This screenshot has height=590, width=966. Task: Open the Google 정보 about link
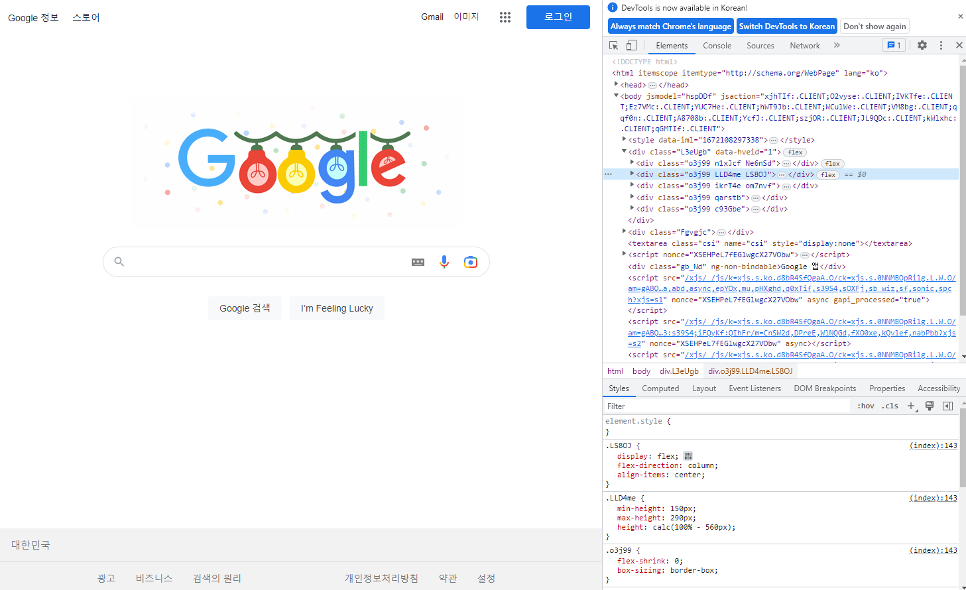click(33, 17)
